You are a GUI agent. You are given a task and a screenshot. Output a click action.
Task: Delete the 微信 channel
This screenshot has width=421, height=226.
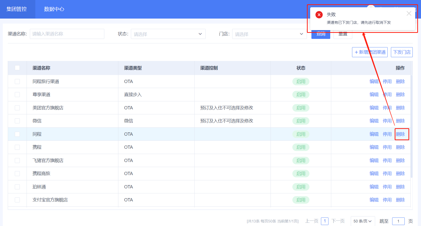(x=400, y=121)
